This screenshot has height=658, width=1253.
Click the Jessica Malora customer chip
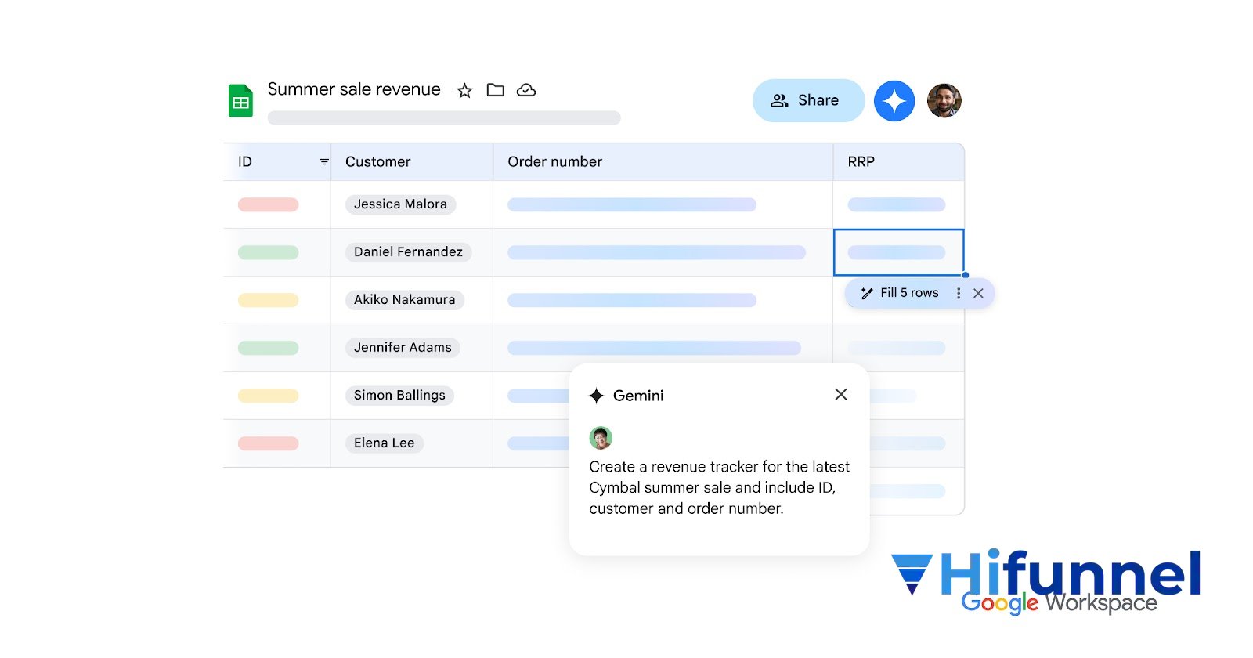pyautogui.click(x=400, y=204)
